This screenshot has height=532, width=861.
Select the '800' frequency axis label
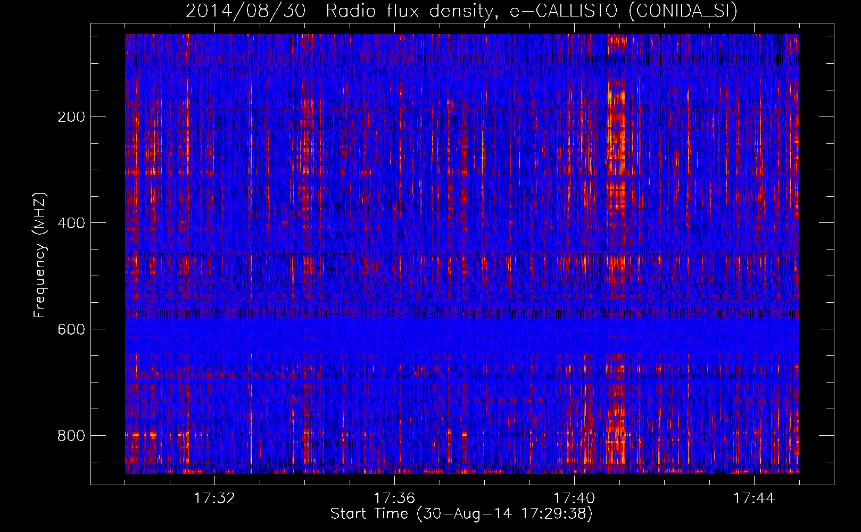tap(71, 436)
